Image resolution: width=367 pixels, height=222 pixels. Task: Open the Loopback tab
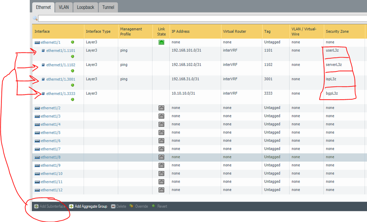85,7
